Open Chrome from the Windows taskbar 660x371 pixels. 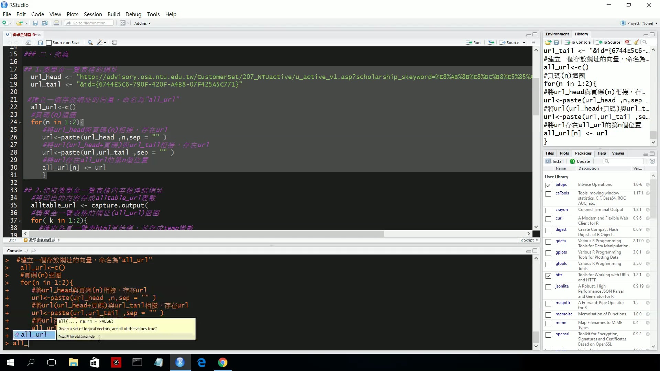tap(222, 362)
